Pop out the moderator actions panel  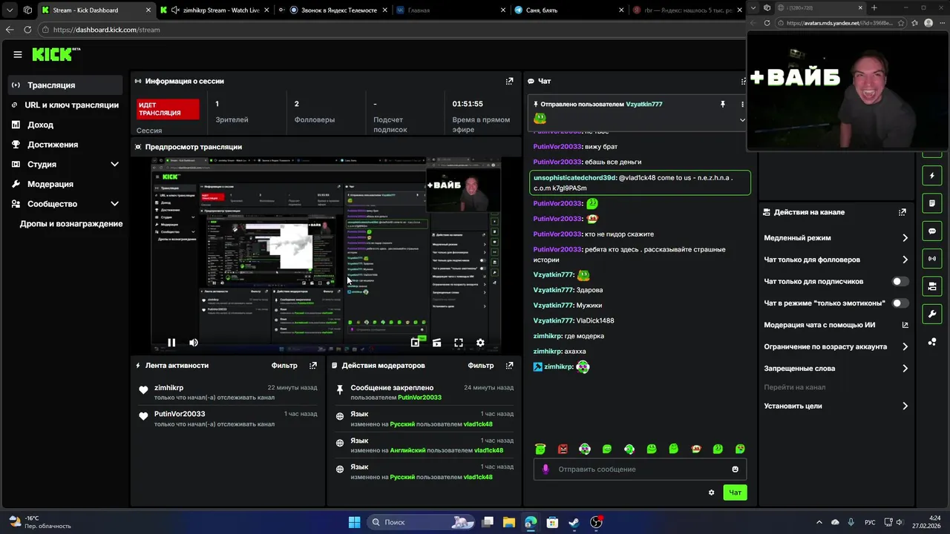(509, 366)
